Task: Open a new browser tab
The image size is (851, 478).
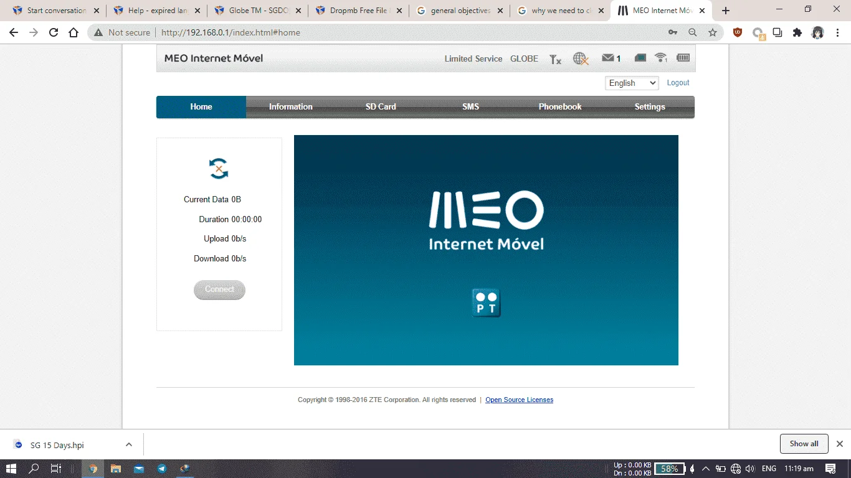Action: [x=725, y=11]
